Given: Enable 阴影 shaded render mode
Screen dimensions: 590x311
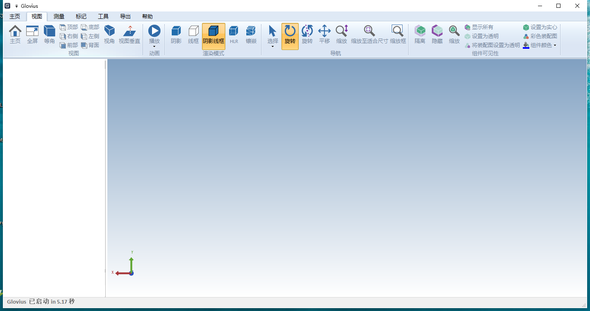Looking at the screenshot, I should [x=176, y=34].
